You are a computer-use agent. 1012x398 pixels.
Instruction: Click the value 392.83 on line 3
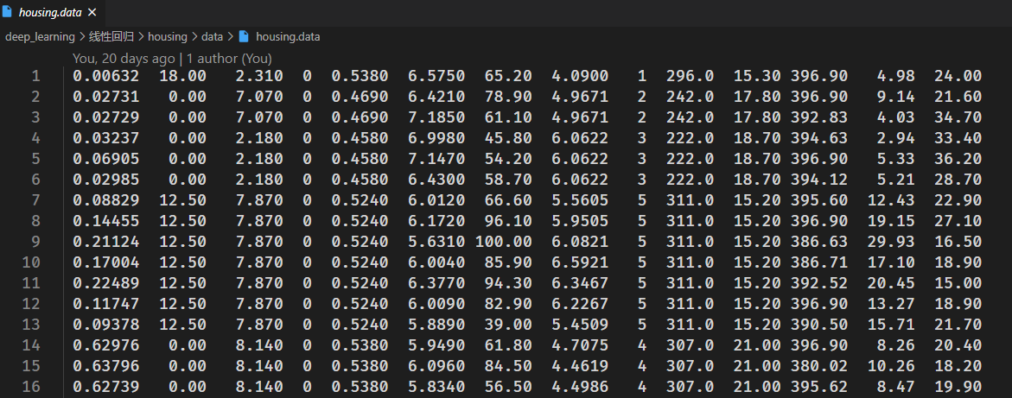tap(819, 117)
